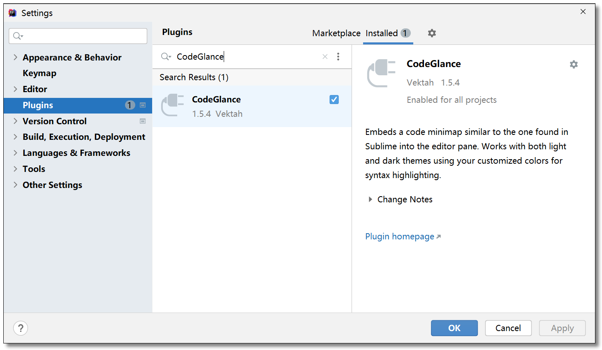Click '1.5.4 Vektah' under CodeGlance result
The height and width of the screenshot is (350, 602).
pyautogui.click(x=217, y=114)
